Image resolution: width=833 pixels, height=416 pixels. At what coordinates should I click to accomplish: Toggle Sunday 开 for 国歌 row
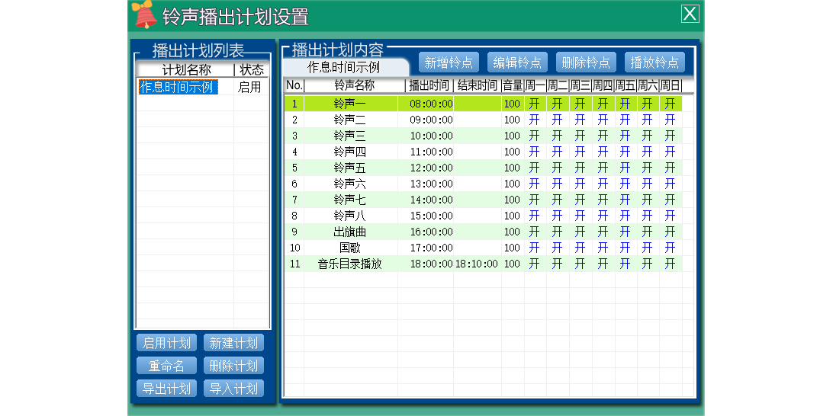click(670, 248)
